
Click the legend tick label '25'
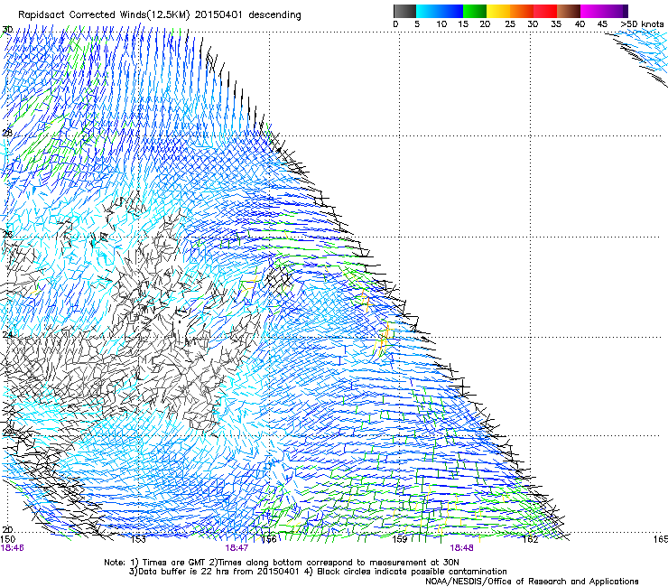pyautogui.click(x=510, y=24)
